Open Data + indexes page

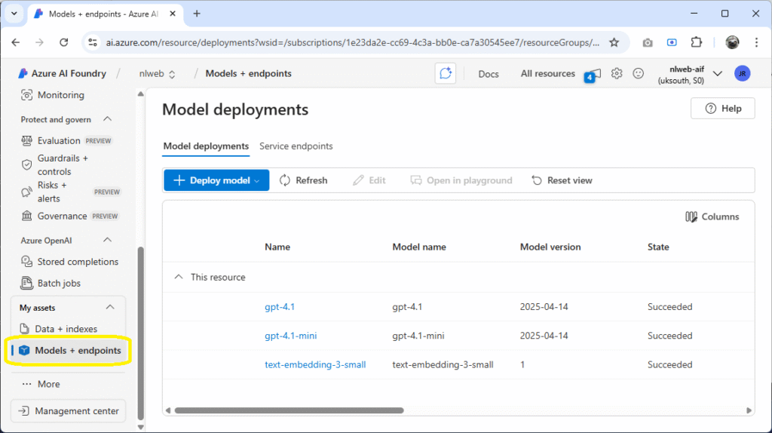click(59, 329)
